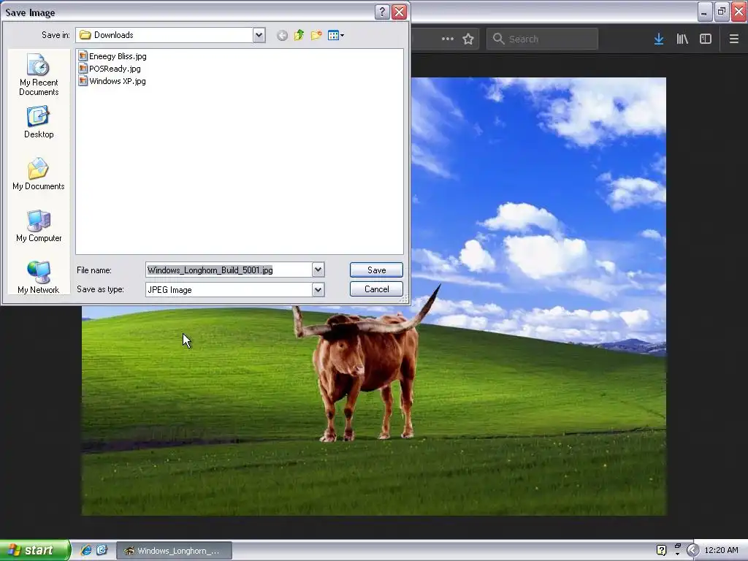Click the browser Search box
This screenshot has width=748, height=561.
click(x=542, y=39)
